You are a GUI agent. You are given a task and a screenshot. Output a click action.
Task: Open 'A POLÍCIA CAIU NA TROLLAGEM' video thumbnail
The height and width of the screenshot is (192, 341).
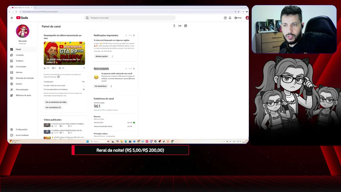(x=47, y=125)
